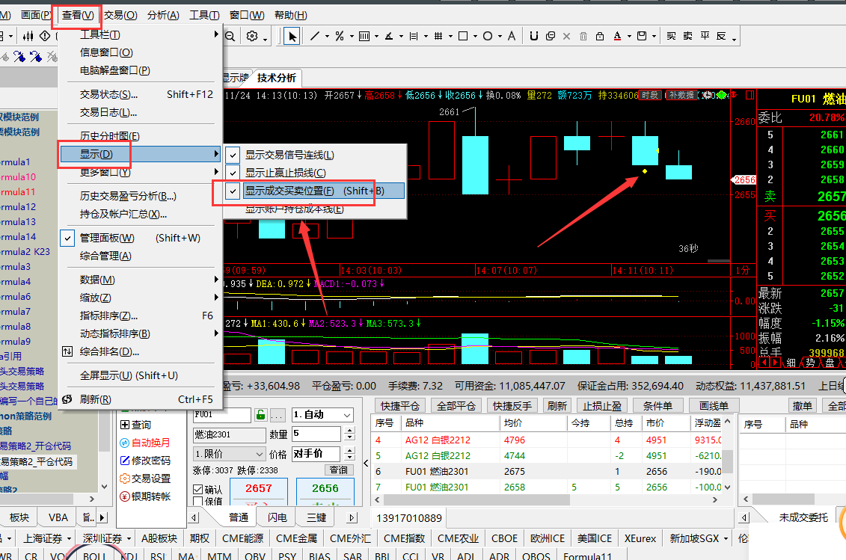Expand the 1.限价 price type dropdown
846x560 pixels.
229,454
